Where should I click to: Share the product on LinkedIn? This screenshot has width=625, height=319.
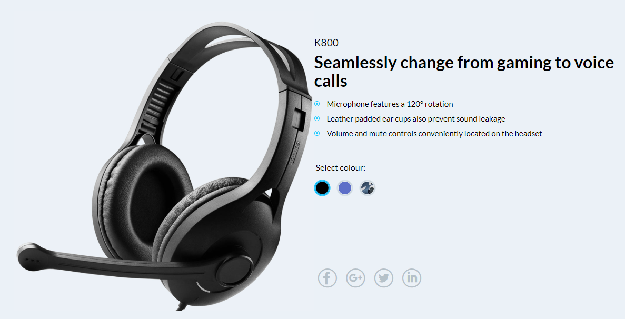pyautogui.click(x=412, y=278)
